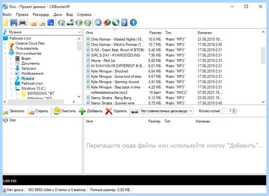Click the globe with cursor toolbar icon
Screen dimensions: 269x196
[x=116, y=22]
